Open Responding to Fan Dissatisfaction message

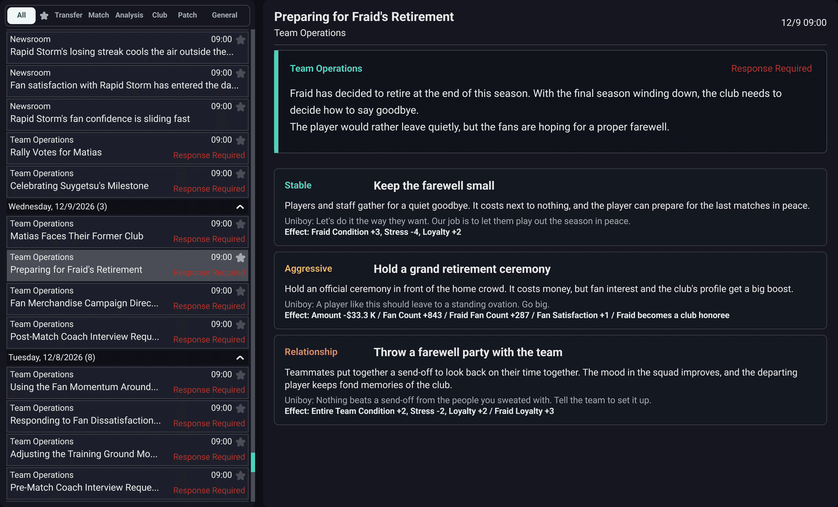127,415
